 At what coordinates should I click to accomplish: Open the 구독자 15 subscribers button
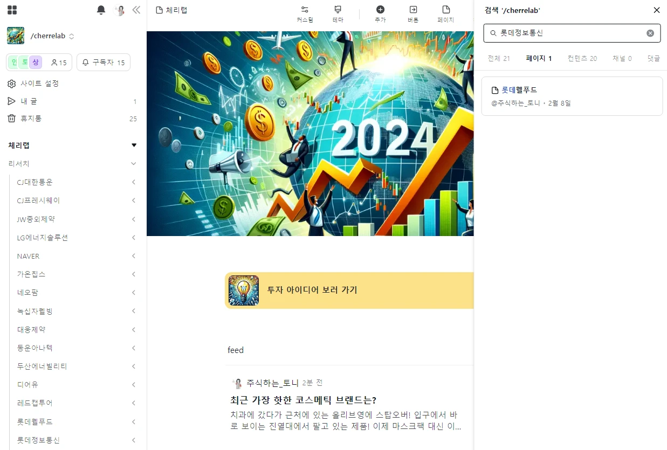pos(104,63)
